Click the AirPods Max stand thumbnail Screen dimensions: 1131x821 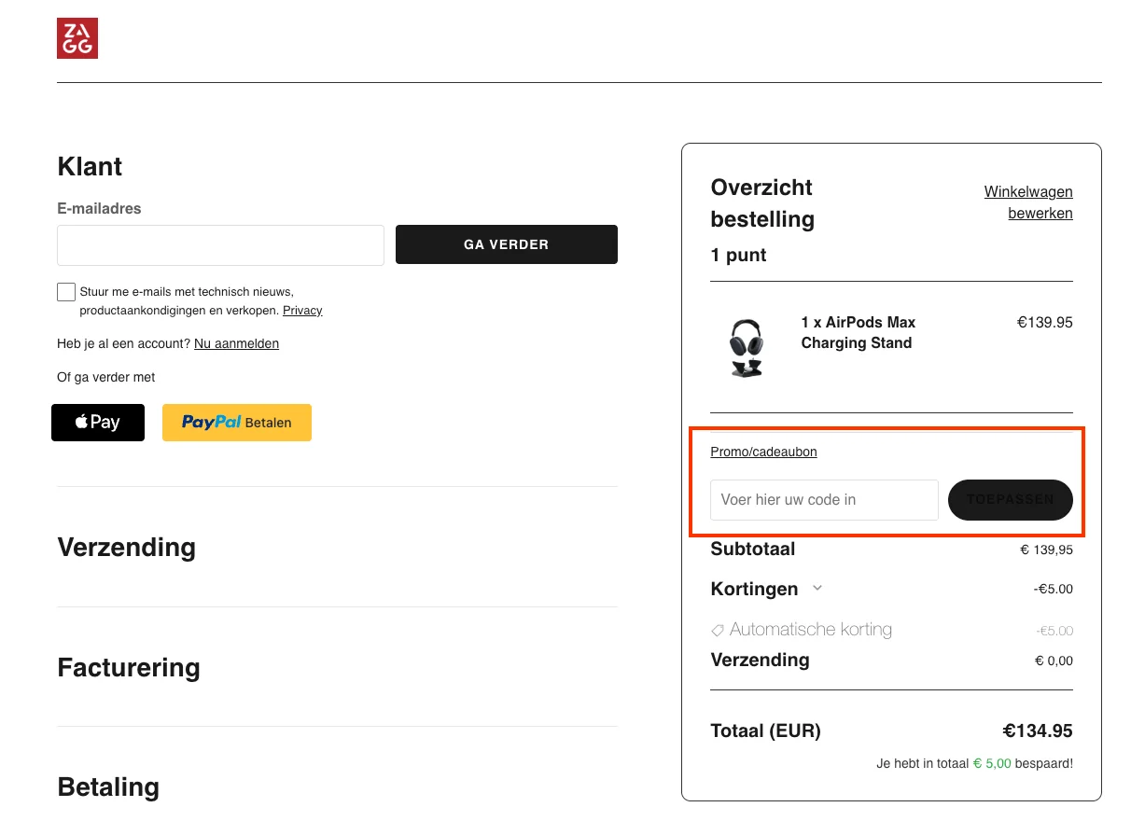coord(745,347)
